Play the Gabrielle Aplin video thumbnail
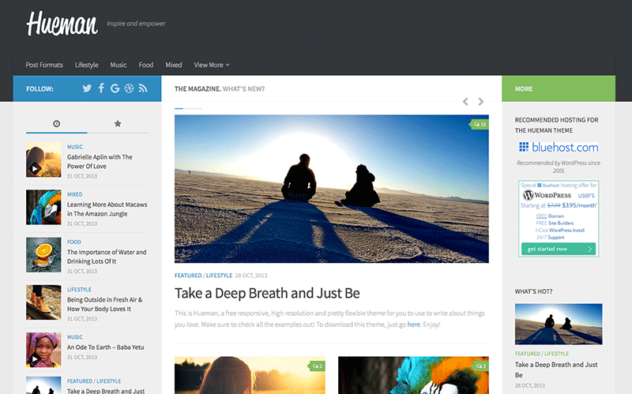Screen dimensions: 632x394 tap(35, 169)
